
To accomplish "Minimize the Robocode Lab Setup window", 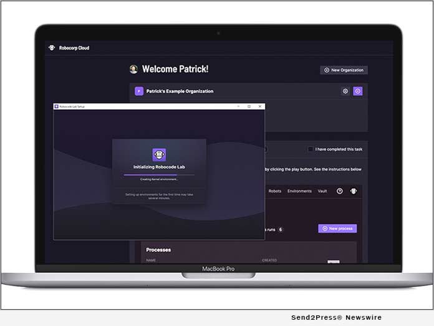I will pyautogui.click(x=238, y=106).
